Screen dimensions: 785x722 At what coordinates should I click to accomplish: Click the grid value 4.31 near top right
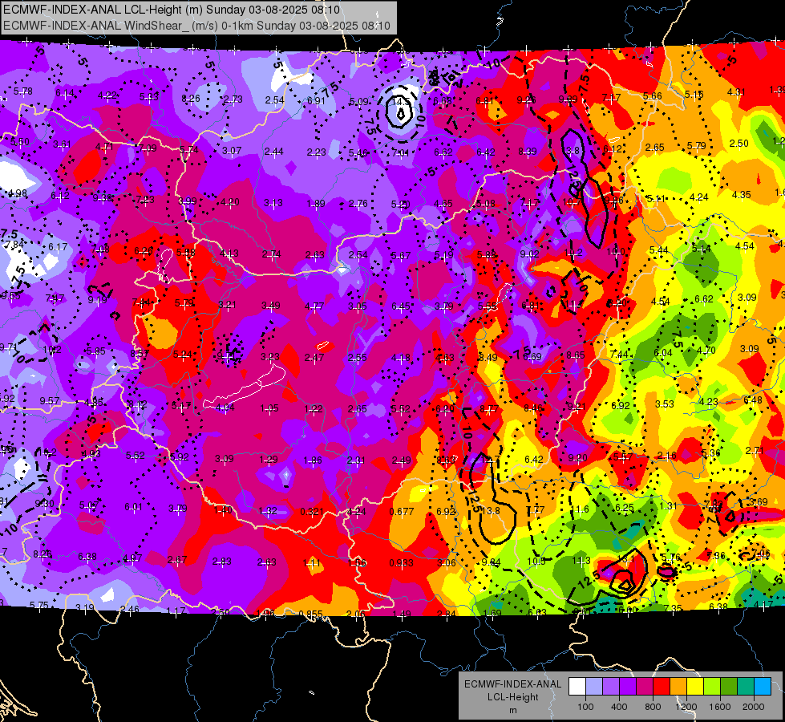tap(736, 91)
